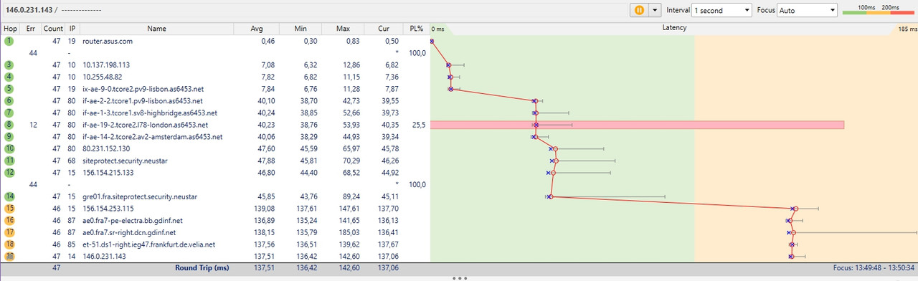The image size is (918, 281).
Task: Sort by the Err column header
Action: (30, 29)
